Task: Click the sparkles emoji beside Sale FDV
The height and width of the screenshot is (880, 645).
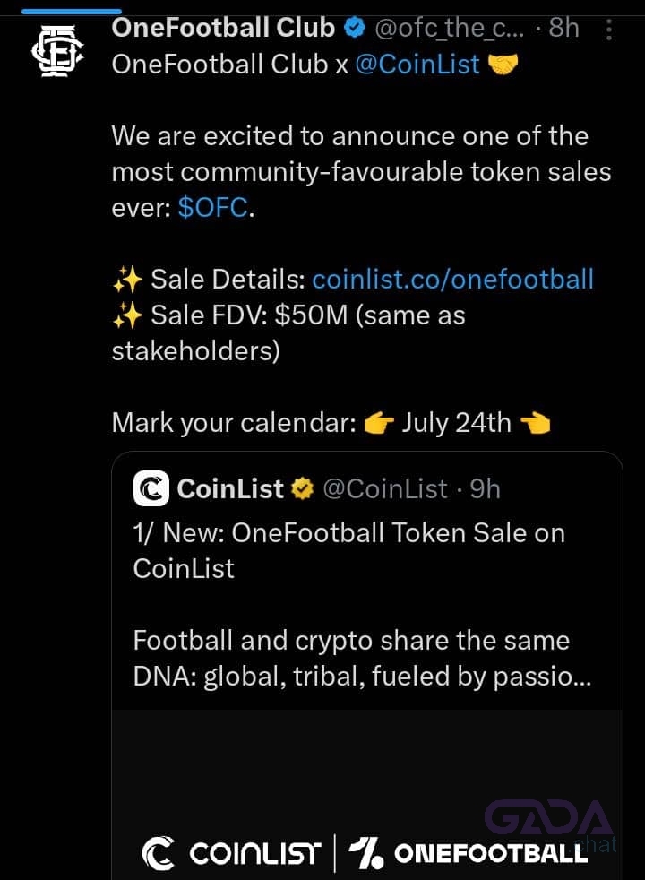Action: 127,315
